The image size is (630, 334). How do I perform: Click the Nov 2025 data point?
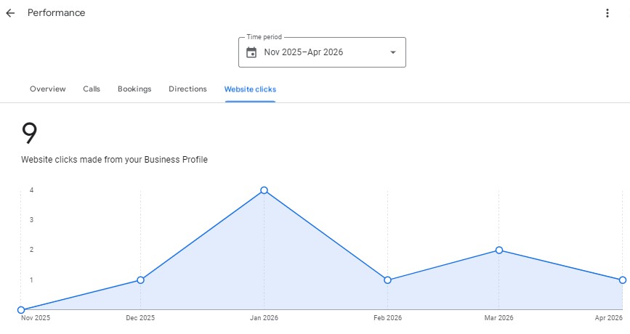(x=21, y=310)
